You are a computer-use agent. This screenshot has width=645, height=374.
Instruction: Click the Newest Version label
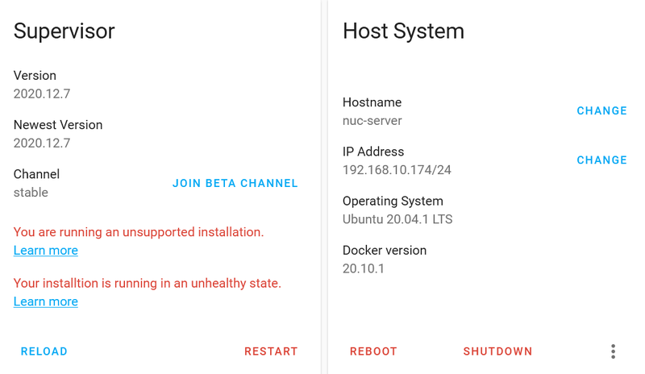58,125
